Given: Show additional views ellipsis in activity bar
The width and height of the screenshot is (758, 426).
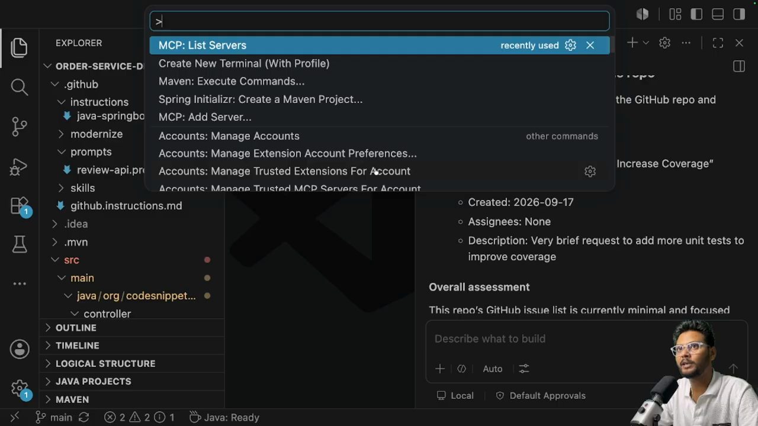Looking at the screenshot, I should 19,283.
